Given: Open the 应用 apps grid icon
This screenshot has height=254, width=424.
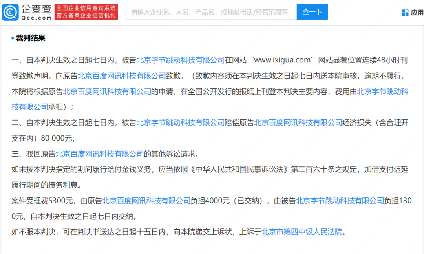Looking at the screenshot, I should [405, 13].
